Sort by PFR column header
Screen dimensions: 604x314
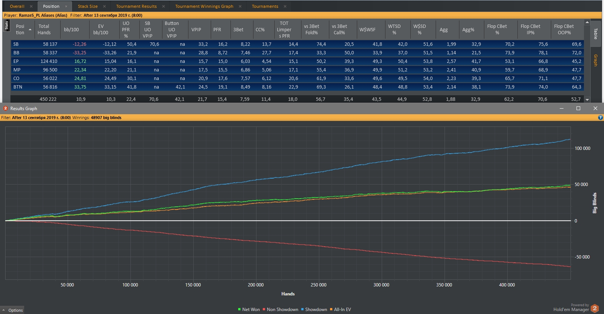click(220, 29)
